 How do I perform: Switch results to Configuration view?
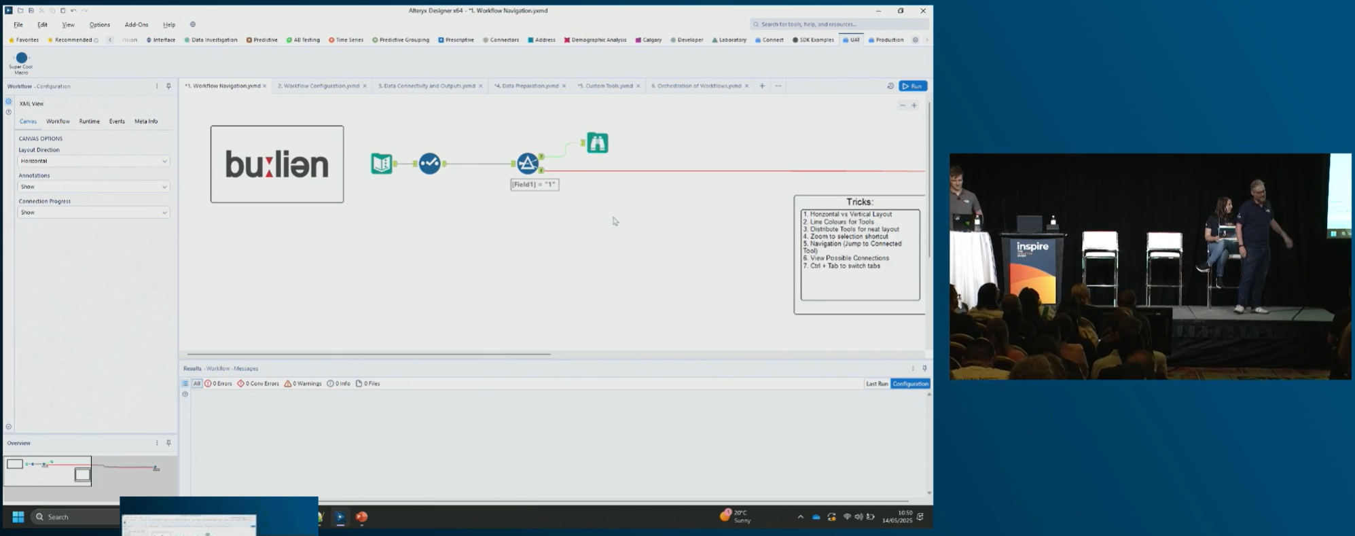point(910,384)
